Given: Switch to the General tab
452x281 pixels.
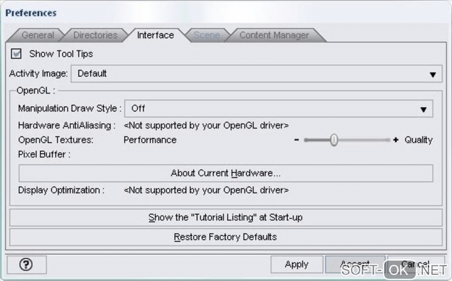Looking at the screenshot, I should tap(38, 35).
